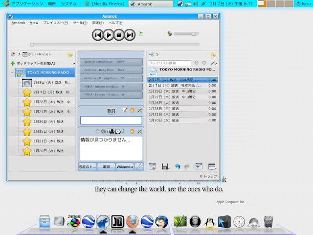Click ポッドキャストを追加(A) button
The image size is (313, 235).
[x=33, y=63]
